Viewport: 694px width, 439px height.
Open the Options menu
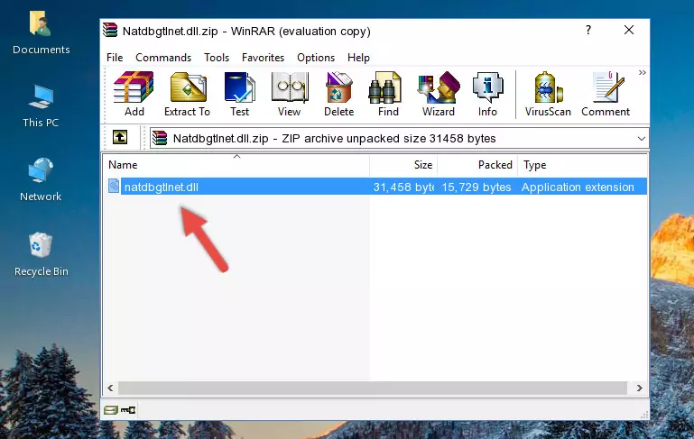click(x=316, y=58)
